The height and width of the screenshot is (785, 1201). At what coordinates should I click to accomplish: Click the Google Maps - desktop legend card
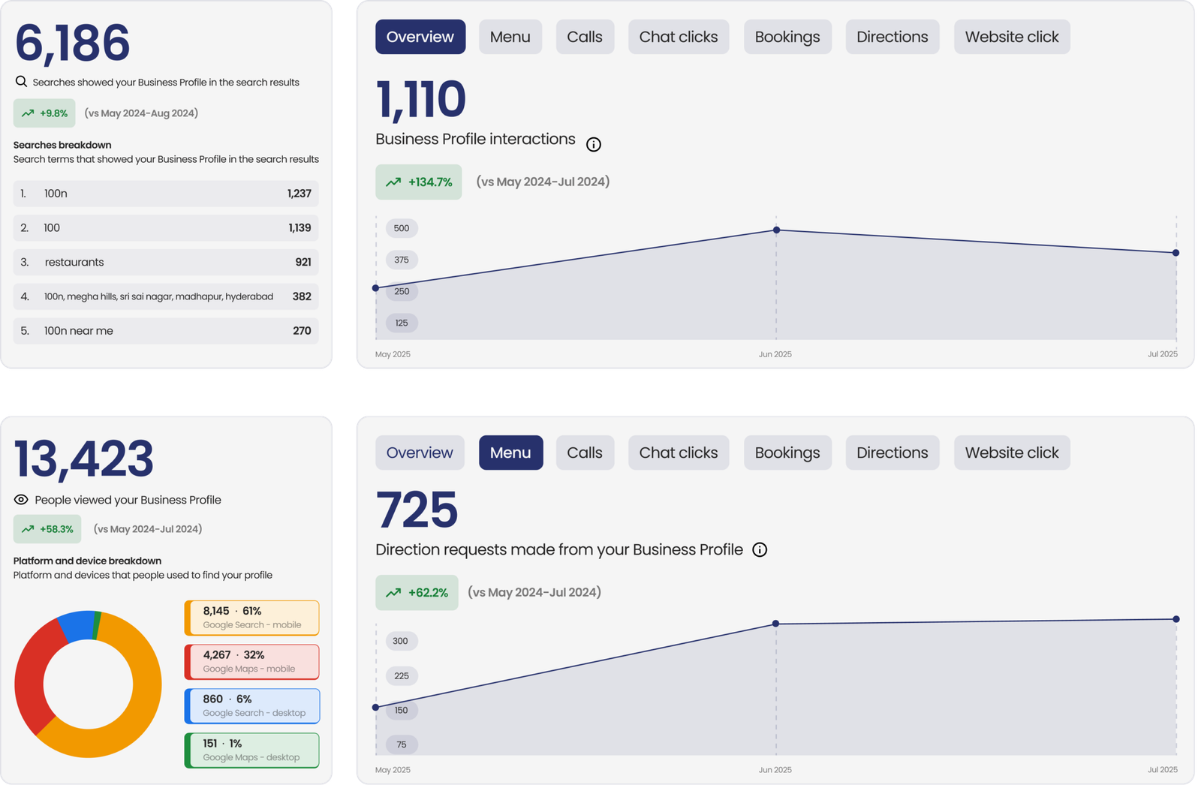(251, 750)
